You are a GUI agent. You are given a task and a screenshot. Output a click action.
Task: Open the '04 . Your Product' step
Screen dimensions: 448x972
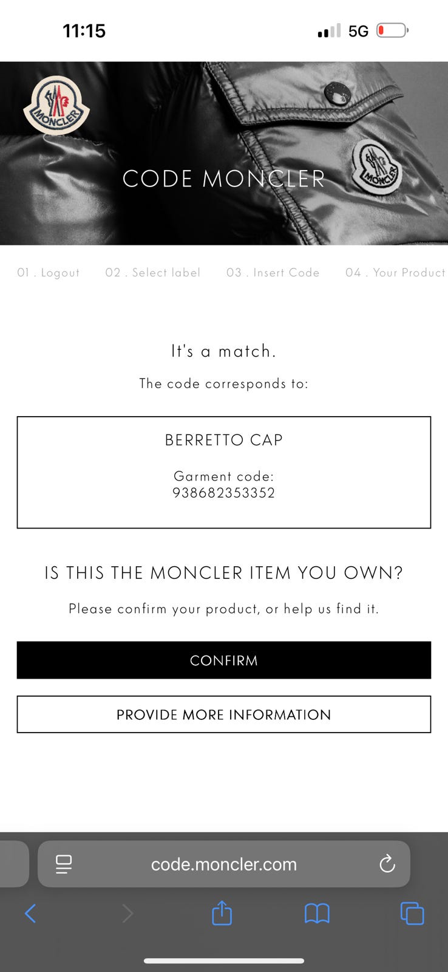pos(395,273)
